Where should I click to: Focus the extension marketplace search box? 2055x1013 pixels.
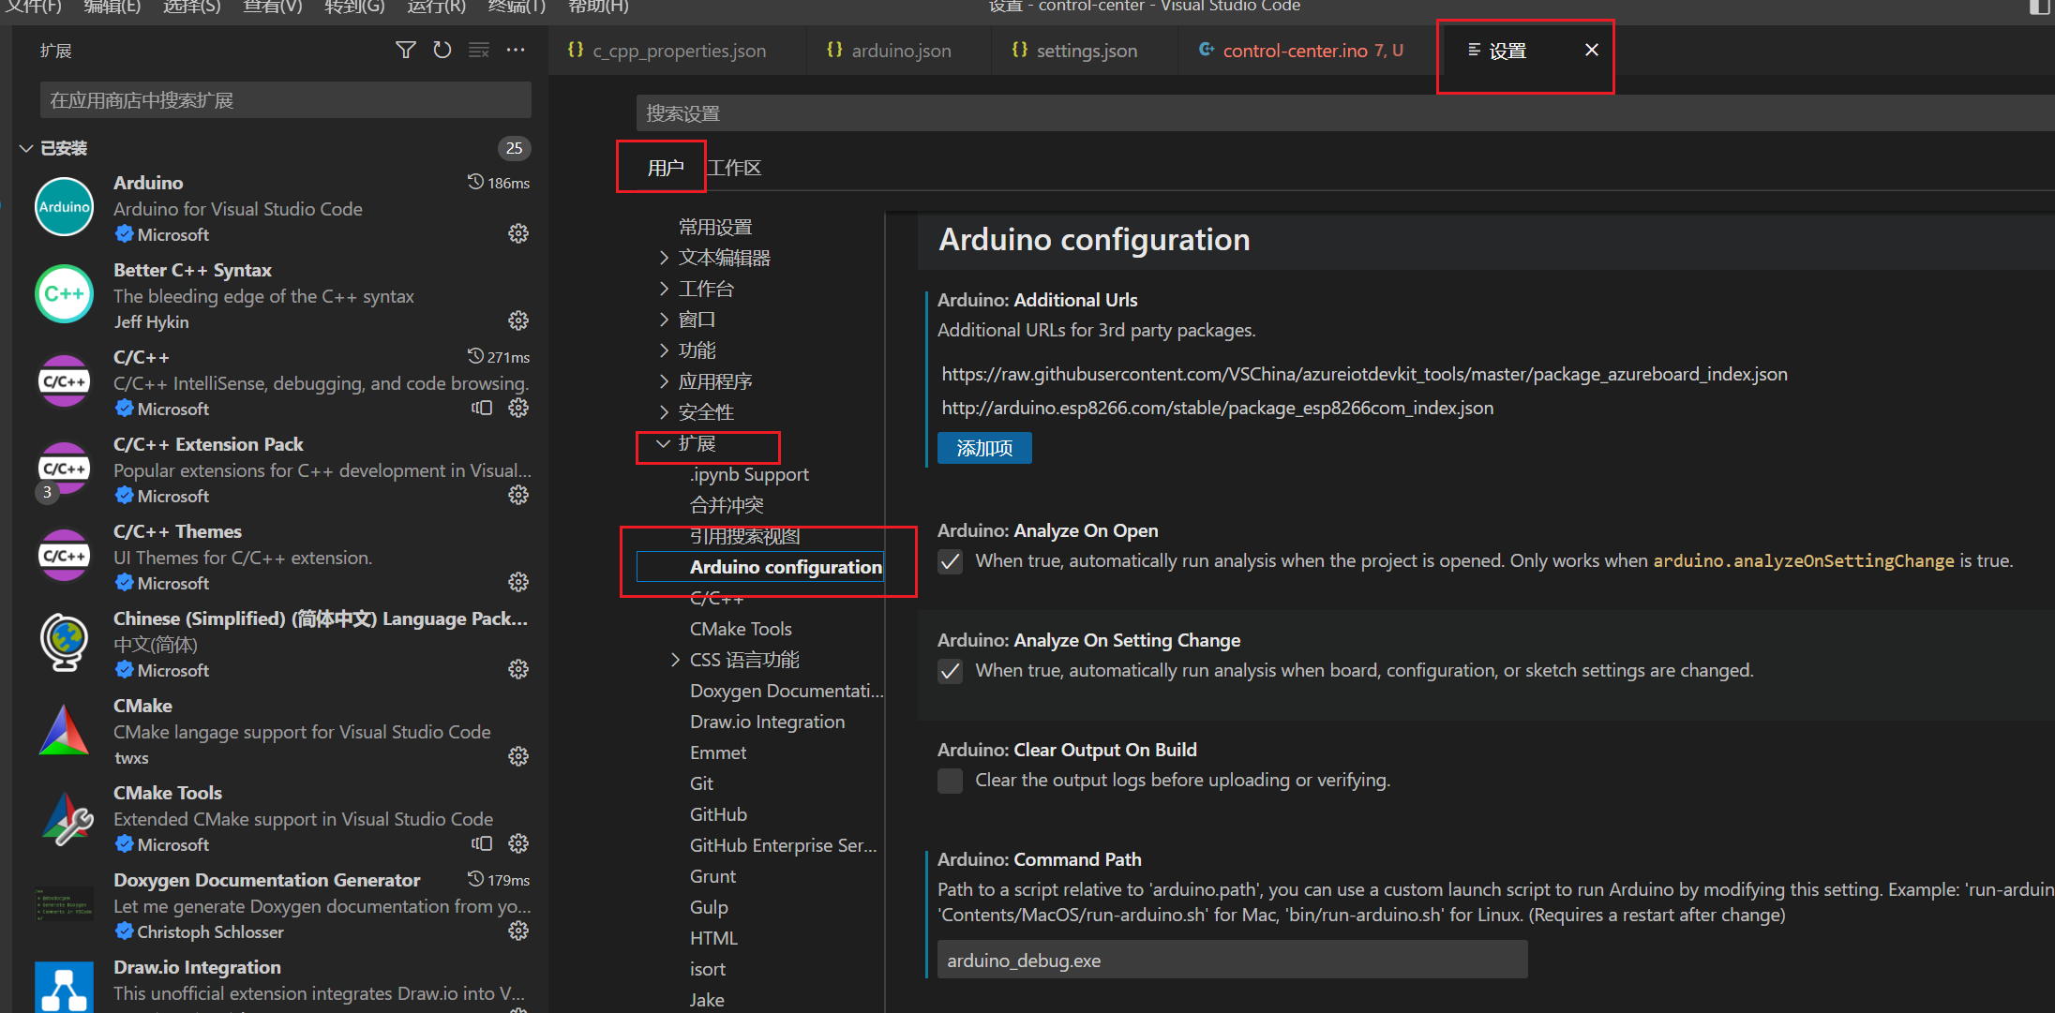tap(285, 100)
